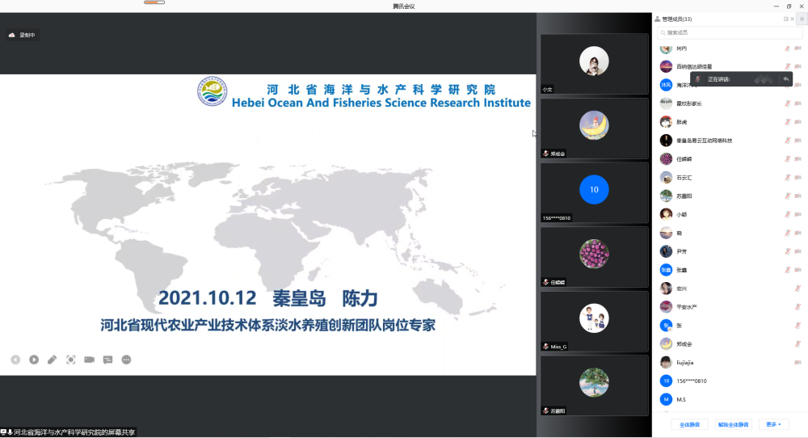Toggle camera icon for member 胖虎

[x=797, y=122]
